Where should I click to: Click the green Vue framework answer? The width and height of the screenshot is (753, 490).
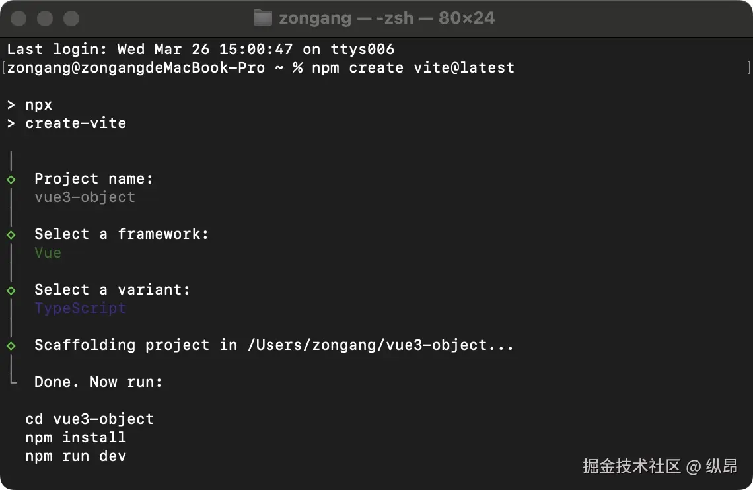(48, 253)
